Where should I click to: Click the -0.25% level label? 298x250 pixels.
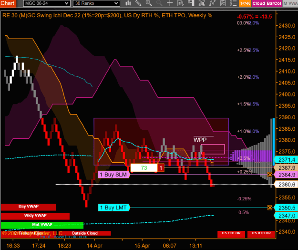coord(244,199)
